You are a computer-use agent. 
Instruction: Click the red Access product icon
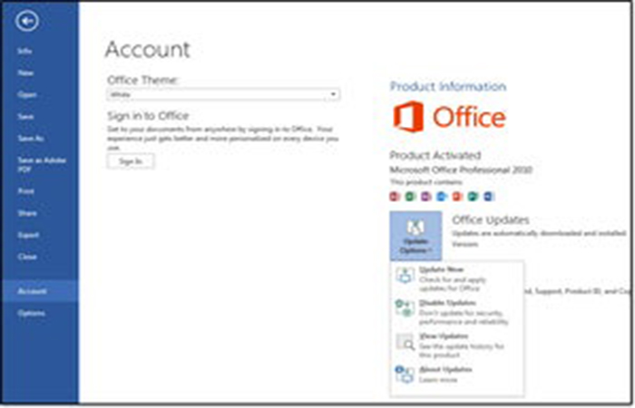[x=395, y=197]
